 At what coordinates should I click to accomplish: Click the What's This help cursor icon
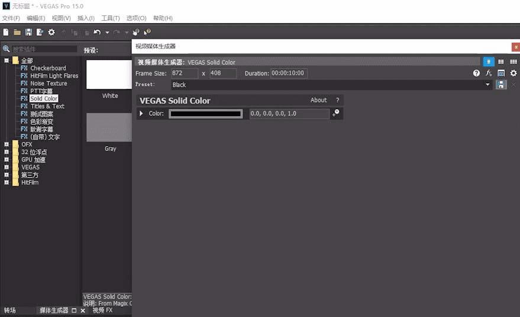(x=147, y=32)
